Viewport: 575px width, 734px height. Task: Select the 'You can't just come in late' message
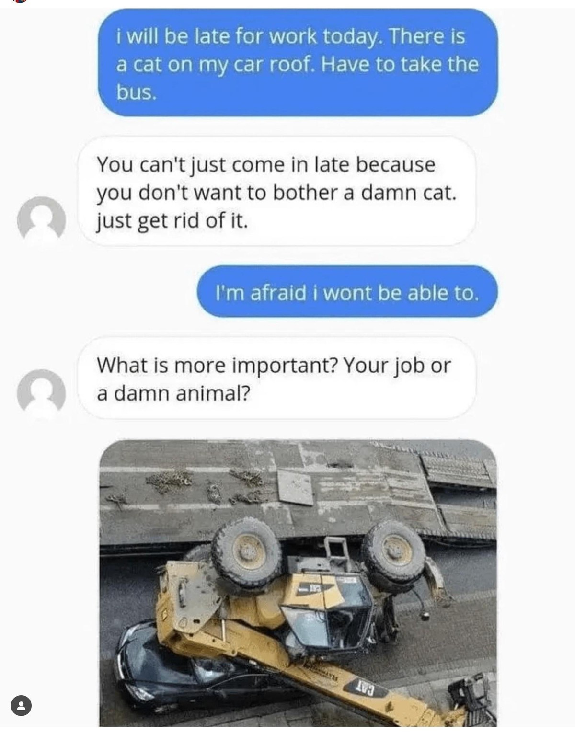277,192
